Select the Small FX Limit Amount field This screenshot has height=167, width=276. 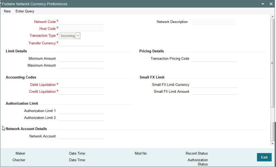tap(215, 91)
